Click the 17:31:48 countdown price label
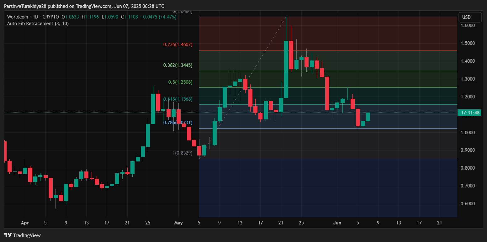 click(x=470, y=113)
